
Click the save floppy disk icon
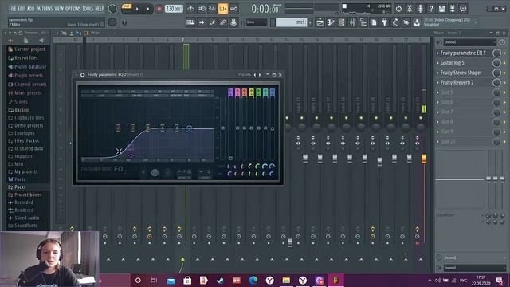[441, 9]
